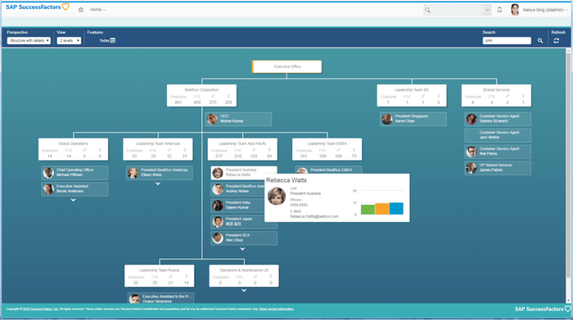
Task: Click VP Shared Services James Patrick card
Action: pos(498,168)
